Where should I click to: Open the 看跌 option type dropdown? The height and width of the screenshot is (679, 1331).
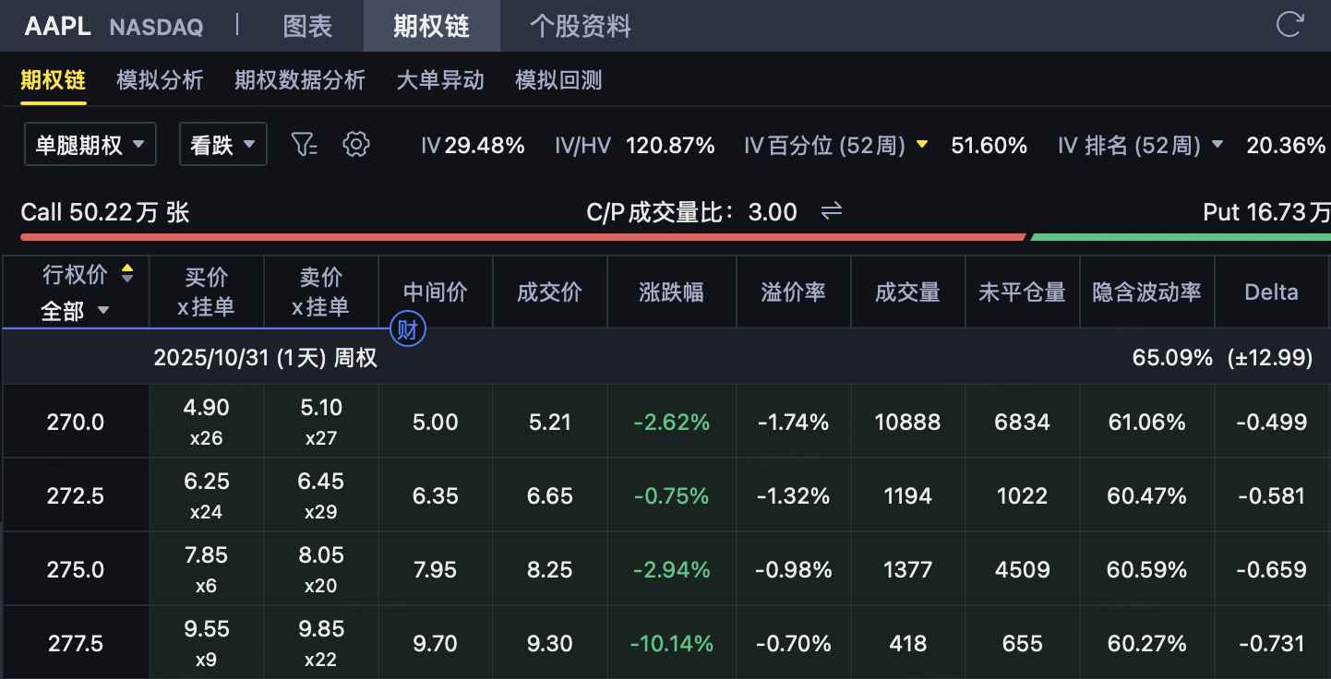point(223,145)
